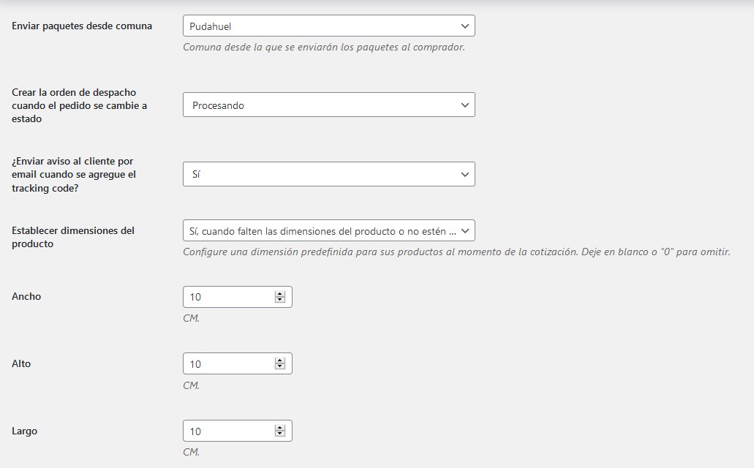Open the email notice dropdown set to Sí
This screenshot has height=468, width=754.
pos(328,175)
